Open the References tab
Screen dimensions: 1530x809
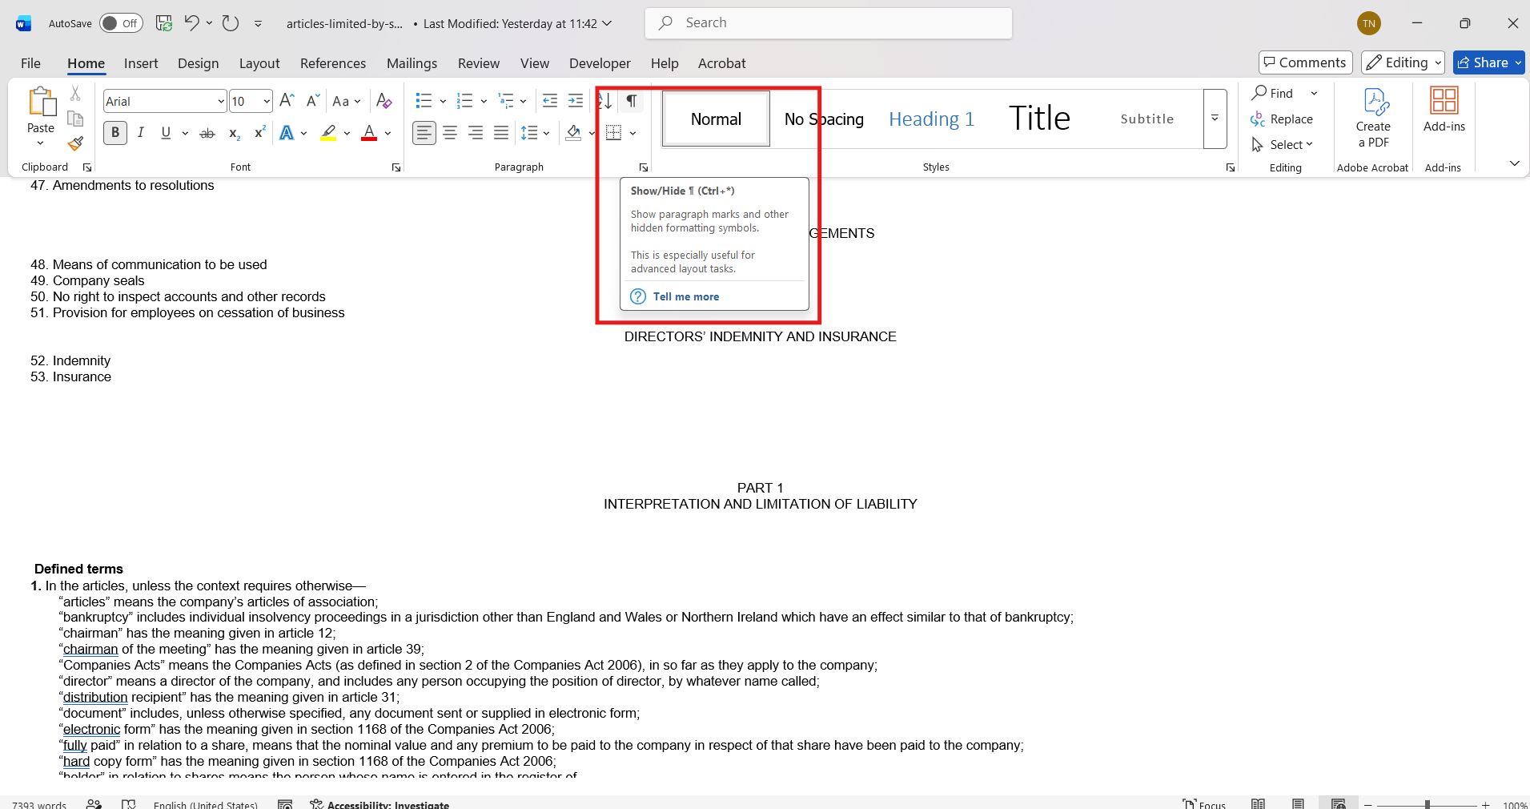click(333, 63)
